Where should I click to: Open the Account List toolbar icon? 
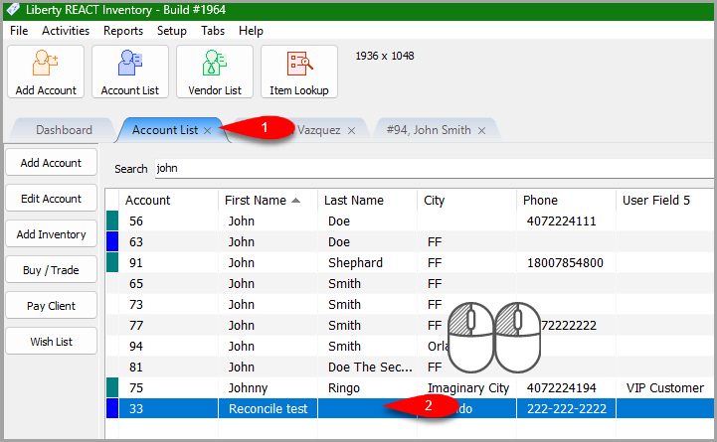pyautogui.click(x=130, y=72)
